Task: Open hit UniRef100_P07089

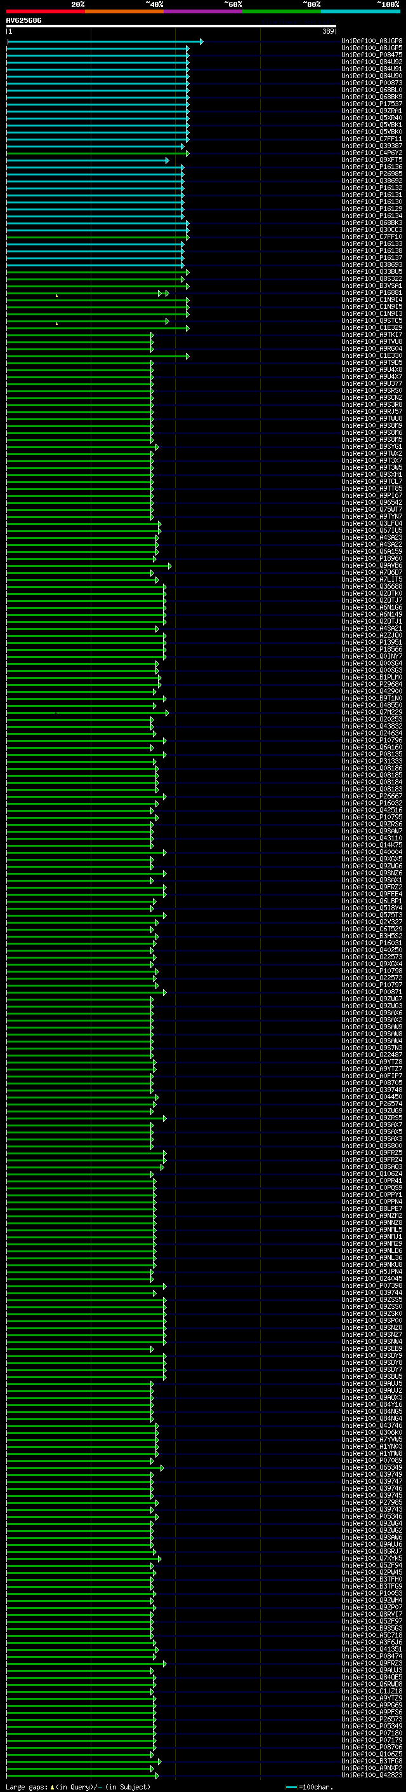Action: point(372,1460)
